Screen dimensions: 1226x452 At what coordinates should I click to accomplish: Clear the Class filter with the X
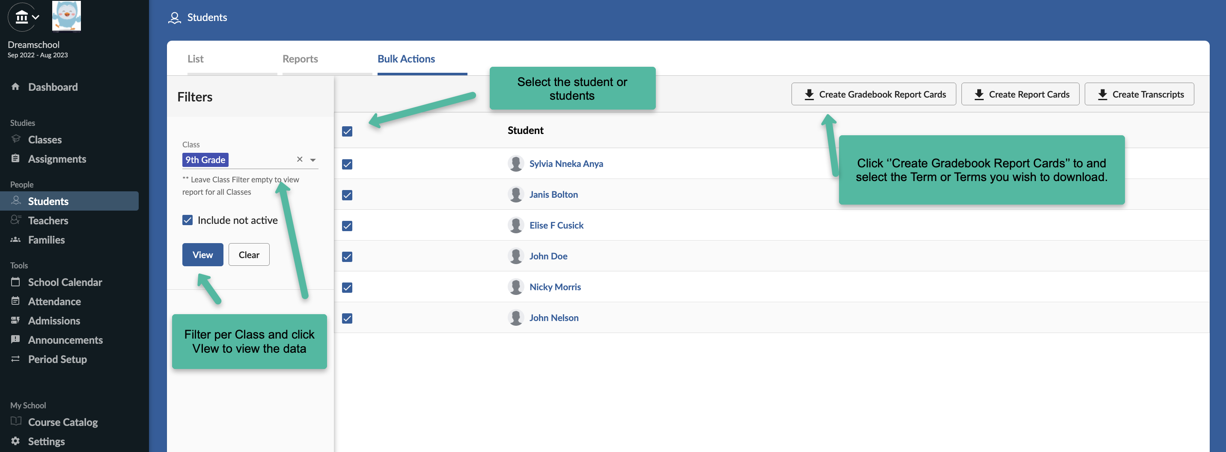tap(299, 159)
